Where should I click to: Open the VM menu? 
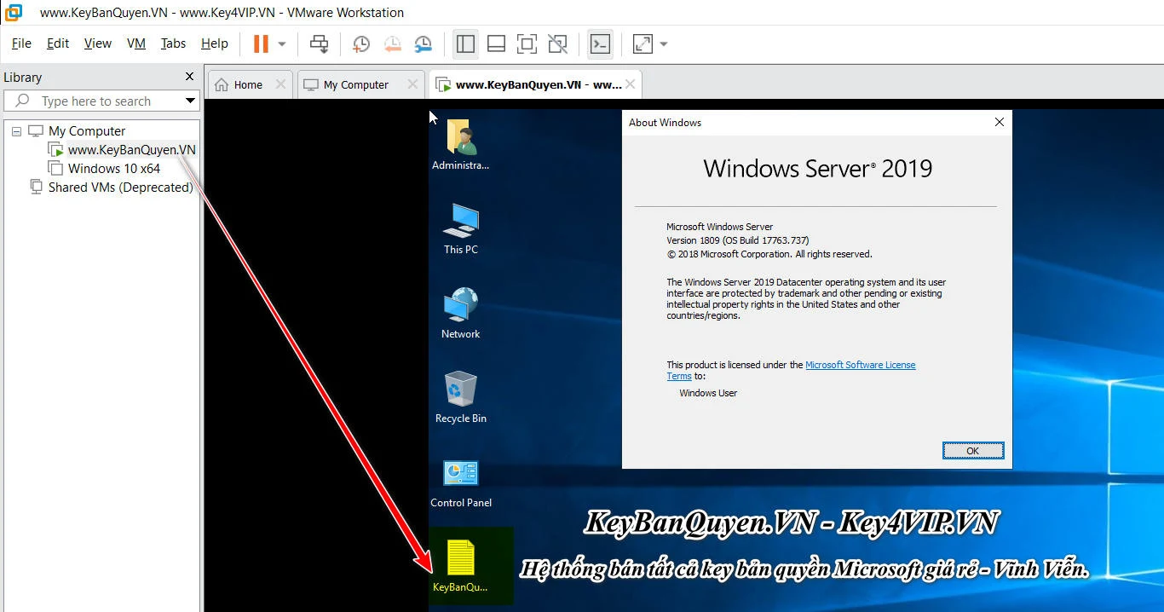click(136, 43)
